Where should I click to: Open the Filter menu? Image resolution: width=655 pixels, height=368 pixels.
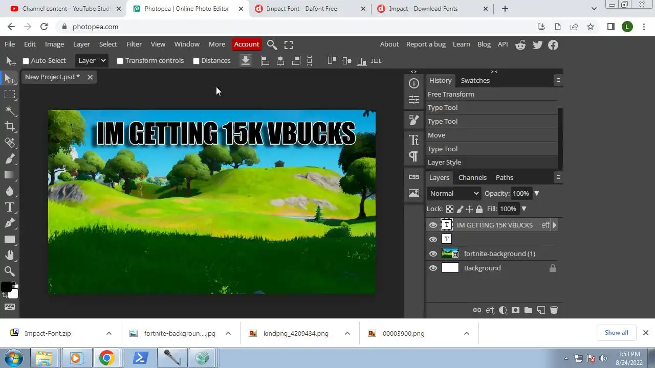click(134, 44)
